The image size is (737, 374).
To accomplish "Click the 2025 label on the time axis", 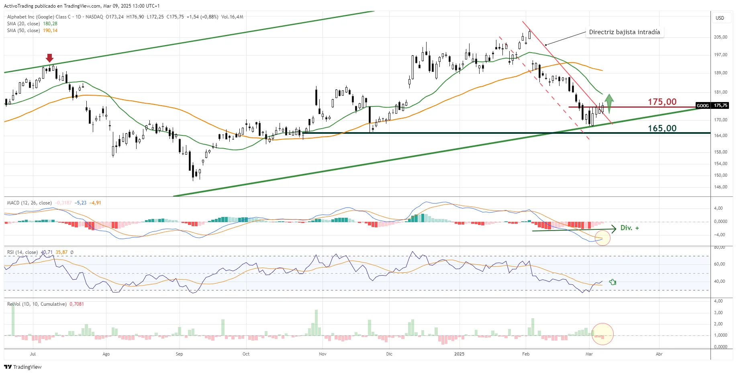I will click(x=459, y=354).
